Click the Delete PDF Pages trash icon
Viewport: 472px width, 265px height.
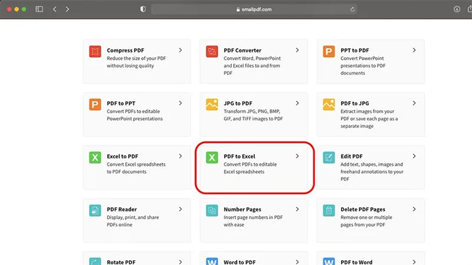[x=329, y=210]
